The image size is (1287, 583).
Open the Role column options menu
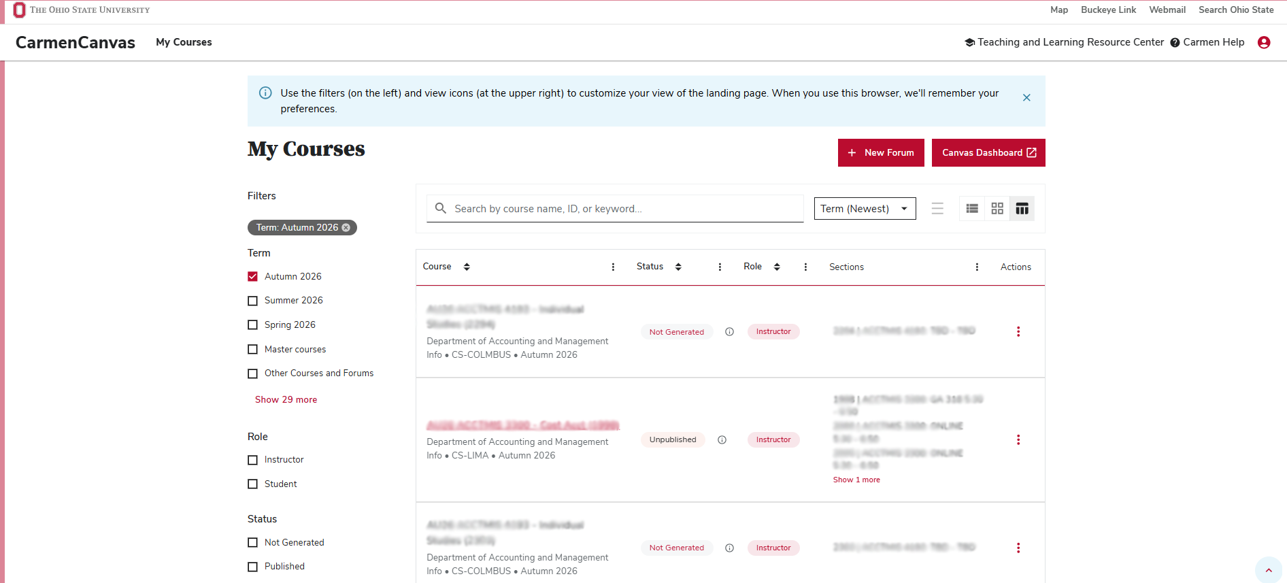[805, 267]
